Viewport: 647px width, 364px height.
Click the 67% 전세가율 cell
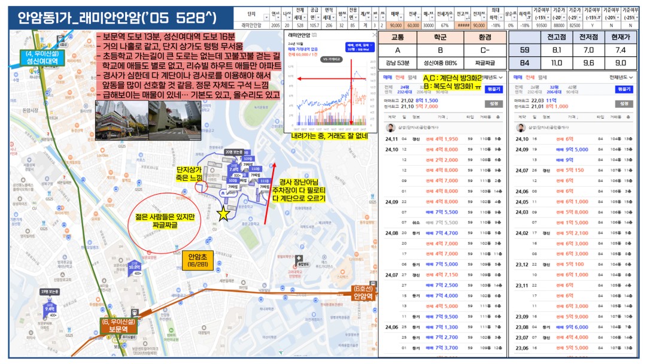tap(445, 26)
